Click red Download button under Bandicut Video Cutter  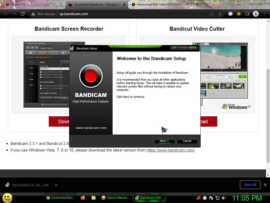[x=209, y=122]
